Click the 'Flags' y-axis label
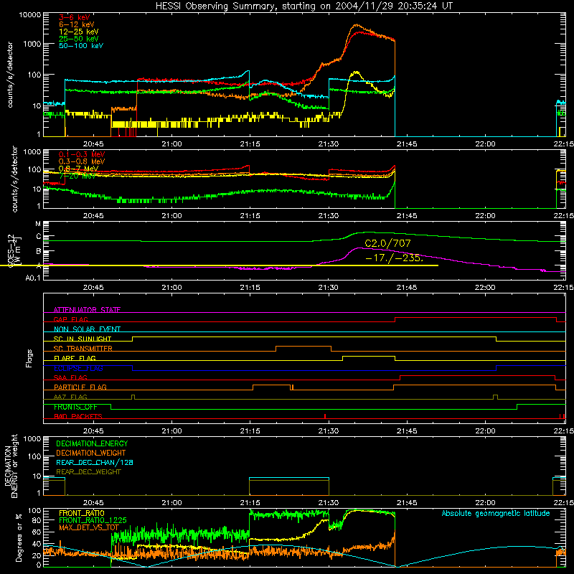The image size is (574, 574). pos(29,358)
